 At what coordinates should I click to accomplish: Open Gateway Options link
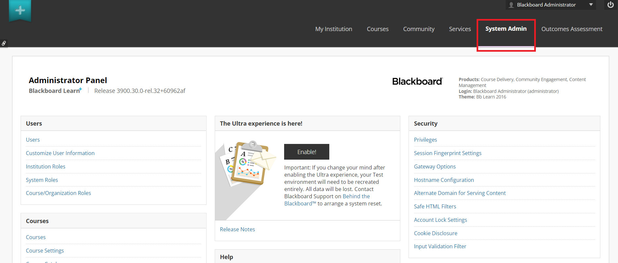click(x=435, y=167)
